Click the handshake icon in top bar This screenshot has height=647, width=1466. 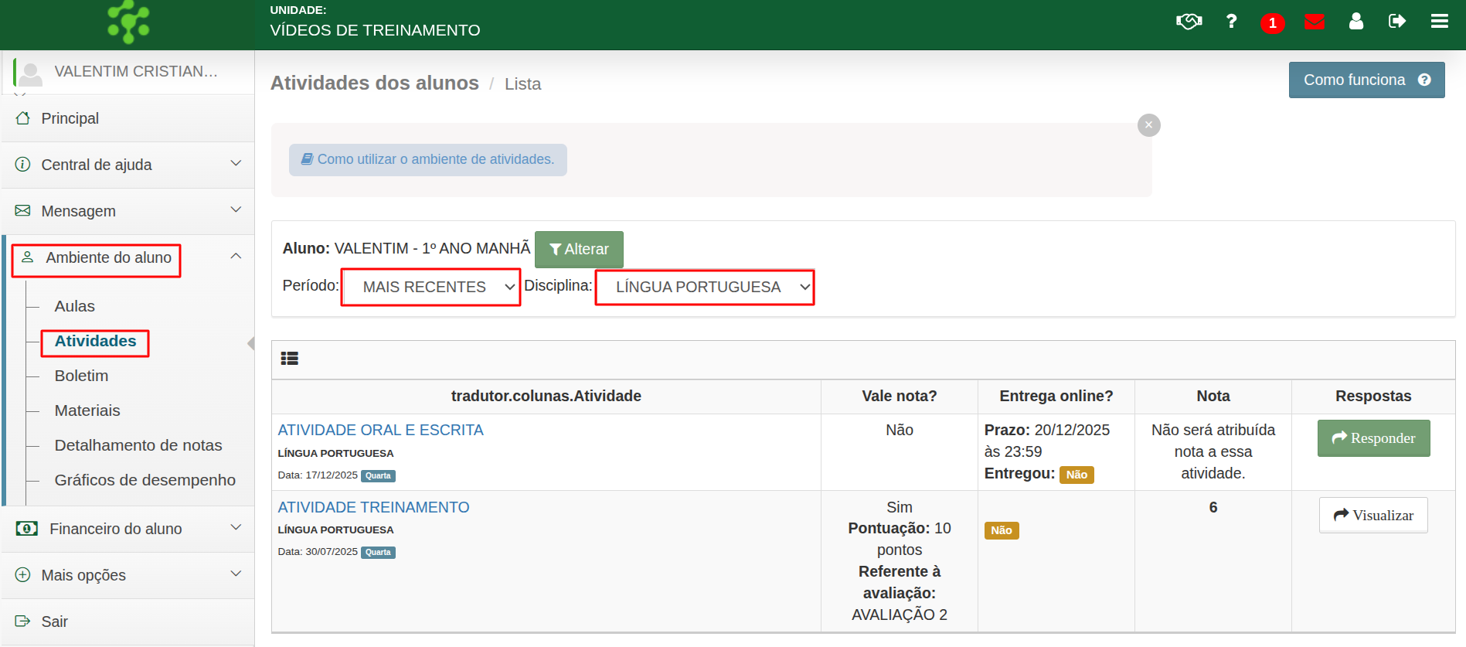[x=1189, y=21]
